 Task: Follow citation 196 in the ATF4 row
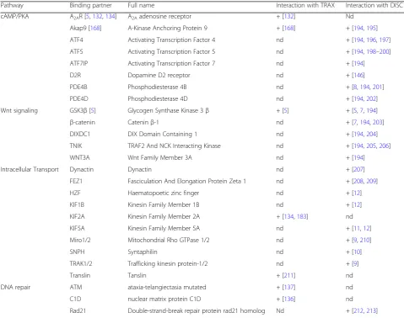pyautogui.click(x=371, y=40)
